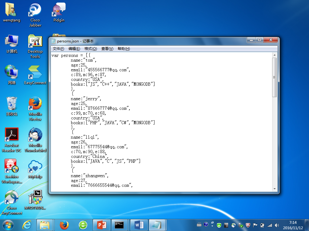This screenshot has width=309, height=231.
Task: Click text name:"jerry"
Action: (x=86, y=99)
